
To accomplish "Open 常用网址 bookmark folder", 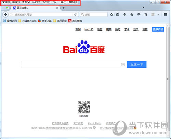I will pos(60,21).
